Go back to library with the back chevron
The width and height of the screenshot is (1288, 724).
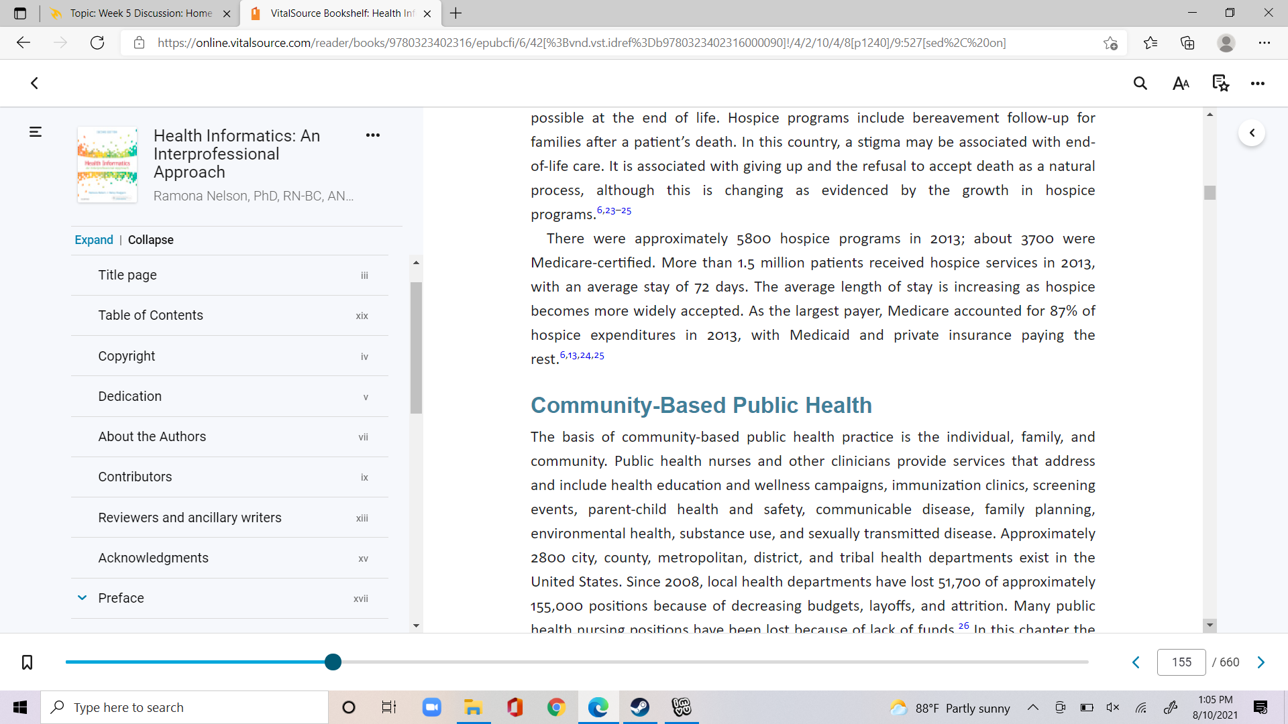[x=34, y=83]
